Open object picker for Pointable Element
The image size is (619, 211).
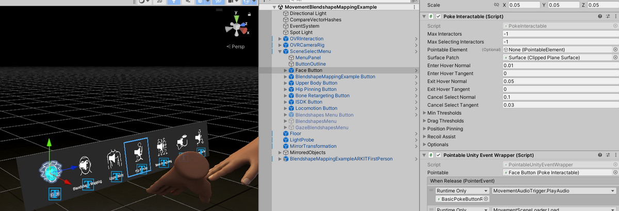pyautogui.click(x=615, y=50)
